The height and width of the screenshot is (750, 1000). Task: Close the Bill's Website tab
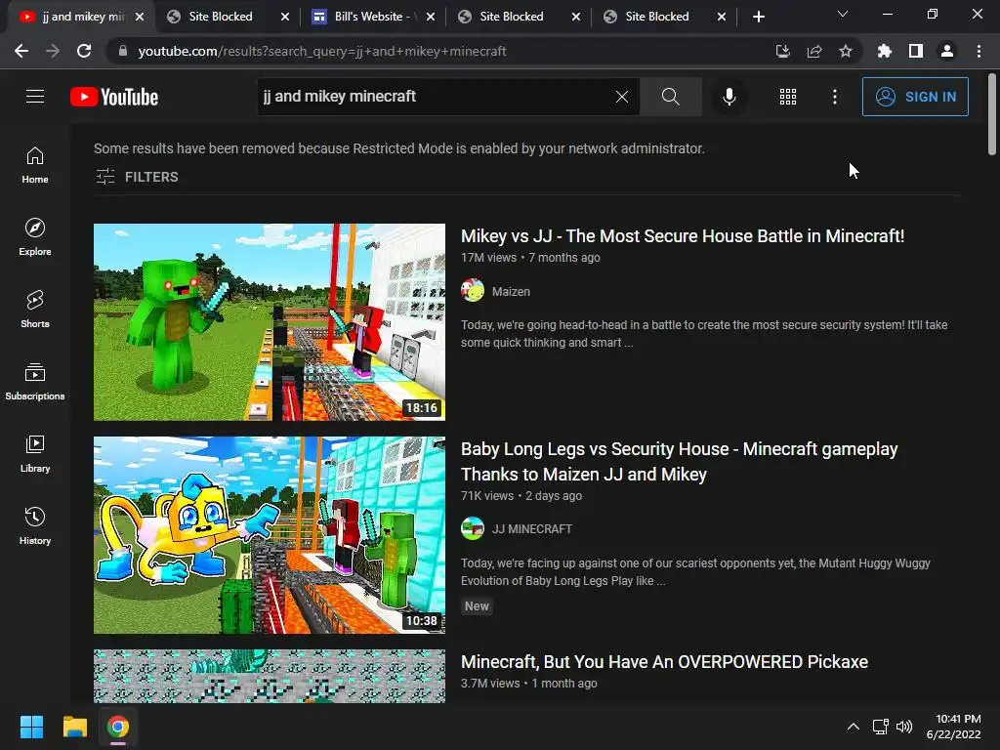(x=431, y=17)
